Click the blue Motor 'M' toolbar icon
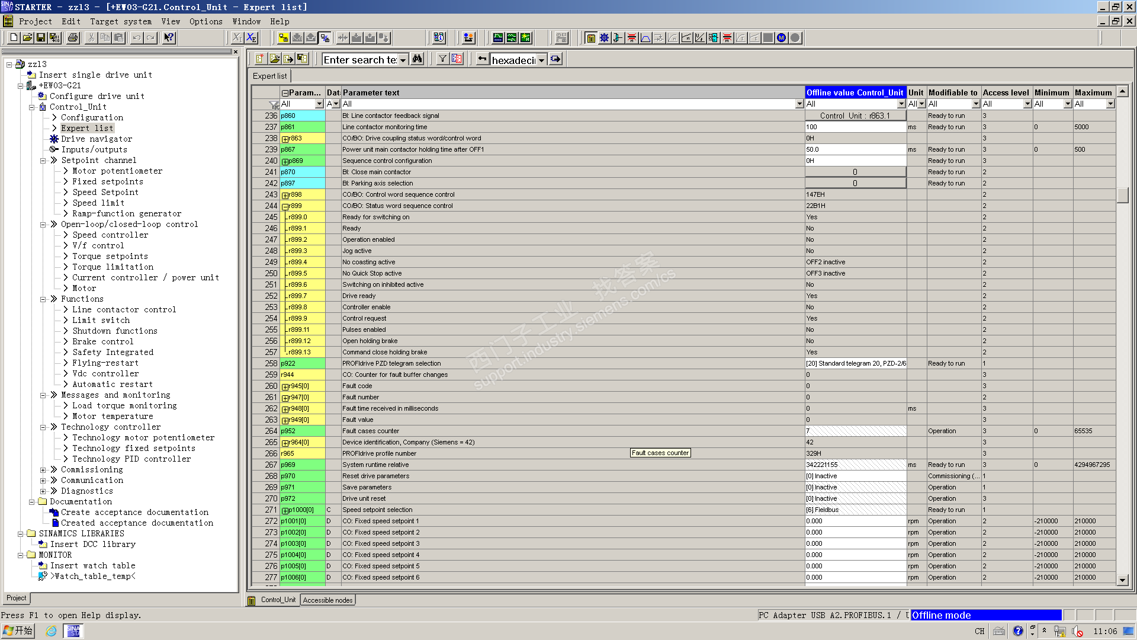This screenshot has height=640, width=1137. coord(781,38)
